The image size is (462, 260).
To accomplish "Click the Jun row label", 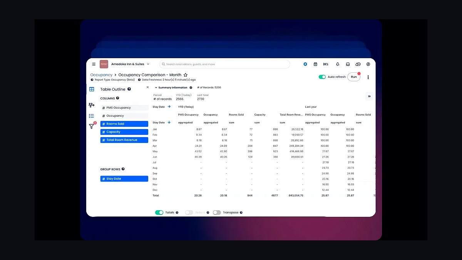I will coord(155,157).
